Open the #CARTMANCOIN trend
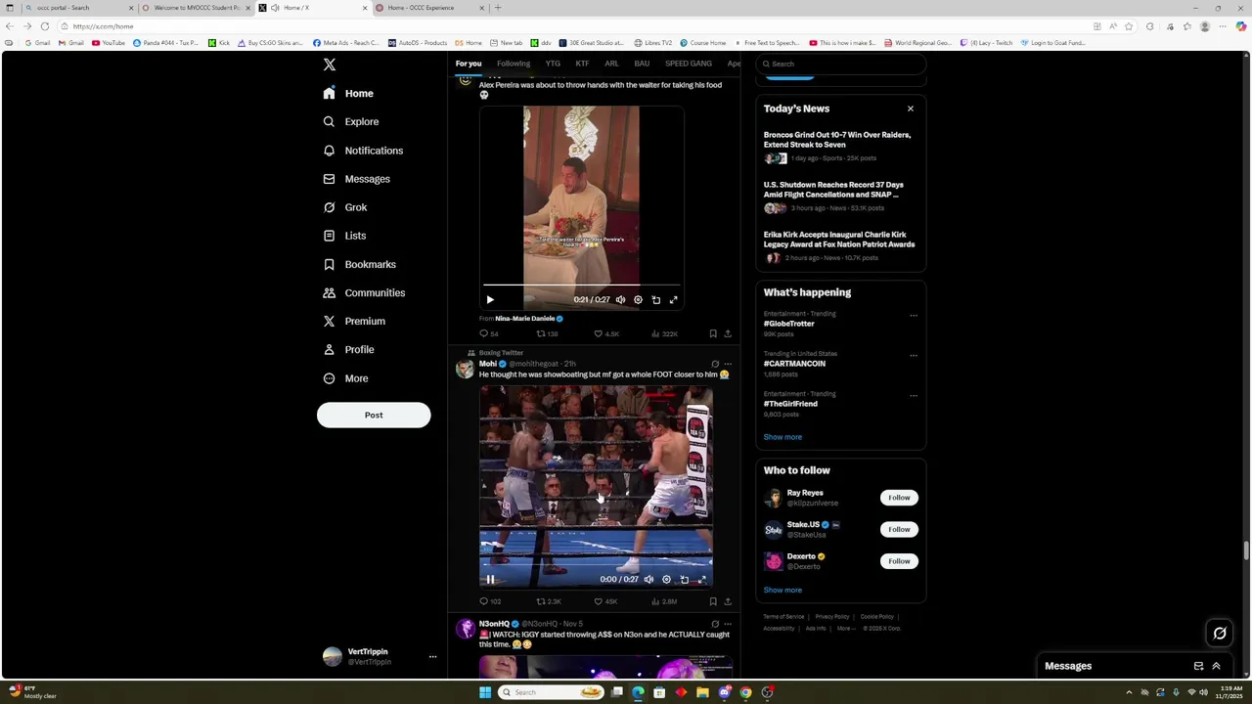The width and height of the screenshot is (1252, 704). point(794,364)
